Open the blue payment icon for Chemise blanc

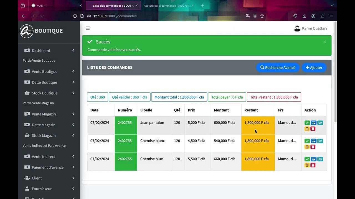314,141
